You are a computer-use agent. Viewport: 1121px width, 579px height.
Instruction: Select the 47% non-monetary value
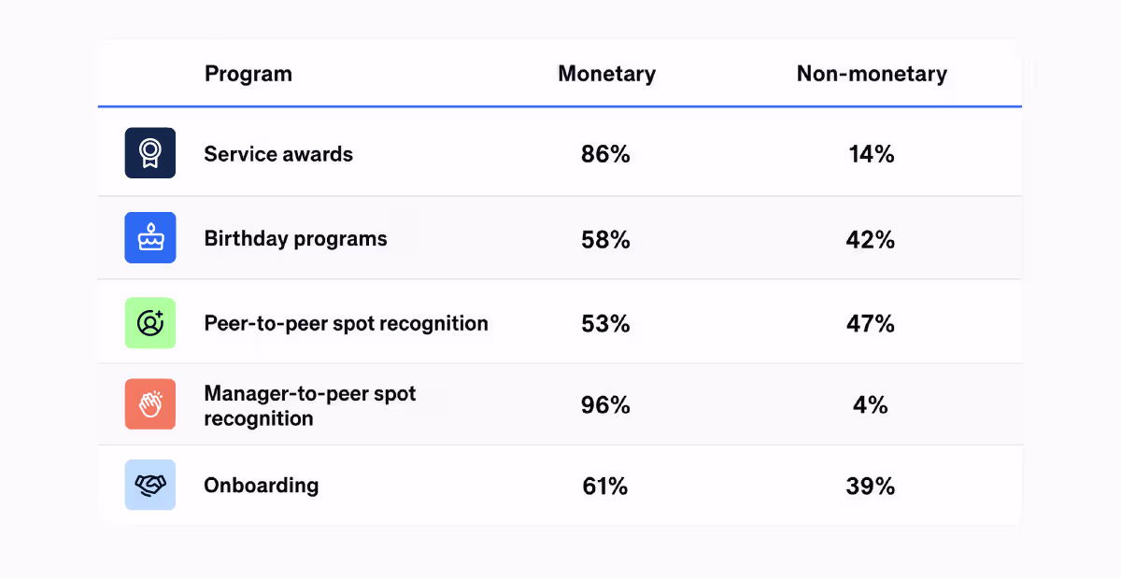(x=871, y=324)
